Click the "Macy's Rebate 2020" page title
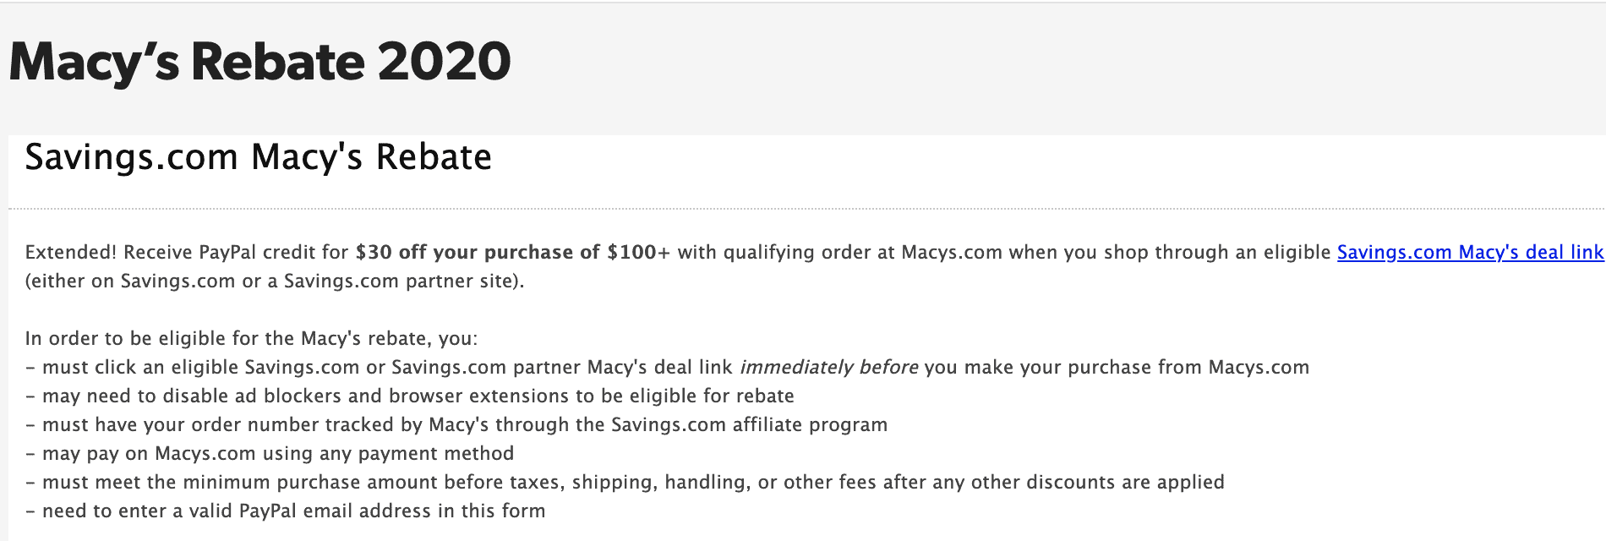The image size is (1606, 541). [x=259, y=62]
